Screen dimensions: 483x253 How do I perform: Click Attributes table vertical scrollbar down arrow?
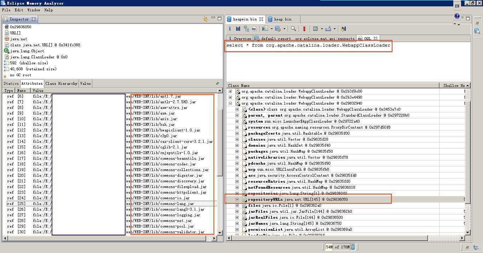[220, 233]
